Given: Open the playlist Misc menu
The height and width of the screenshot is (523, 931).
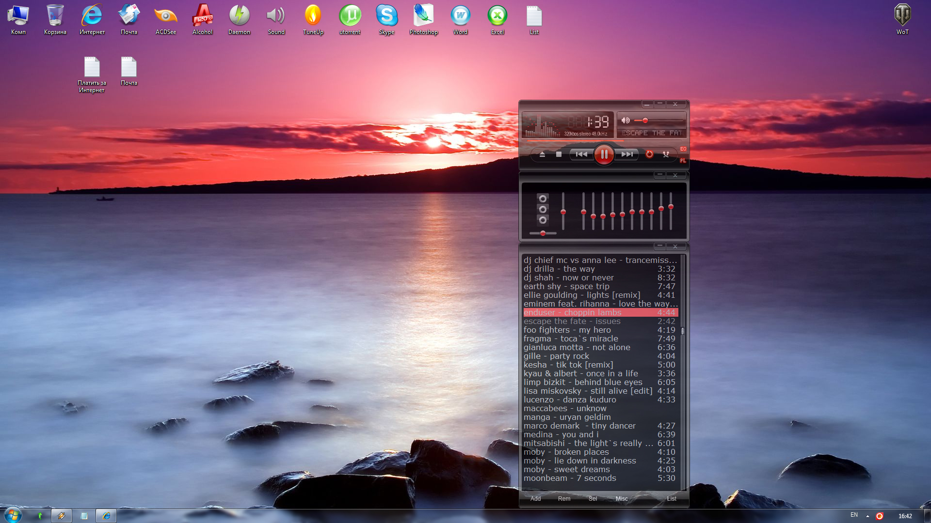Looking at the screenshot, I should tap(622, 499).
